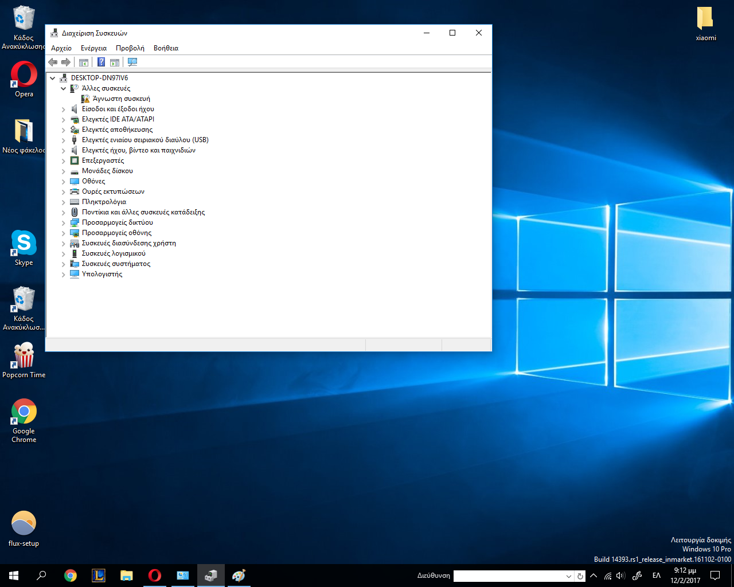Click the ΕΛ language indicator in taskbar
The image size is (734, 587).
(657, 576)
